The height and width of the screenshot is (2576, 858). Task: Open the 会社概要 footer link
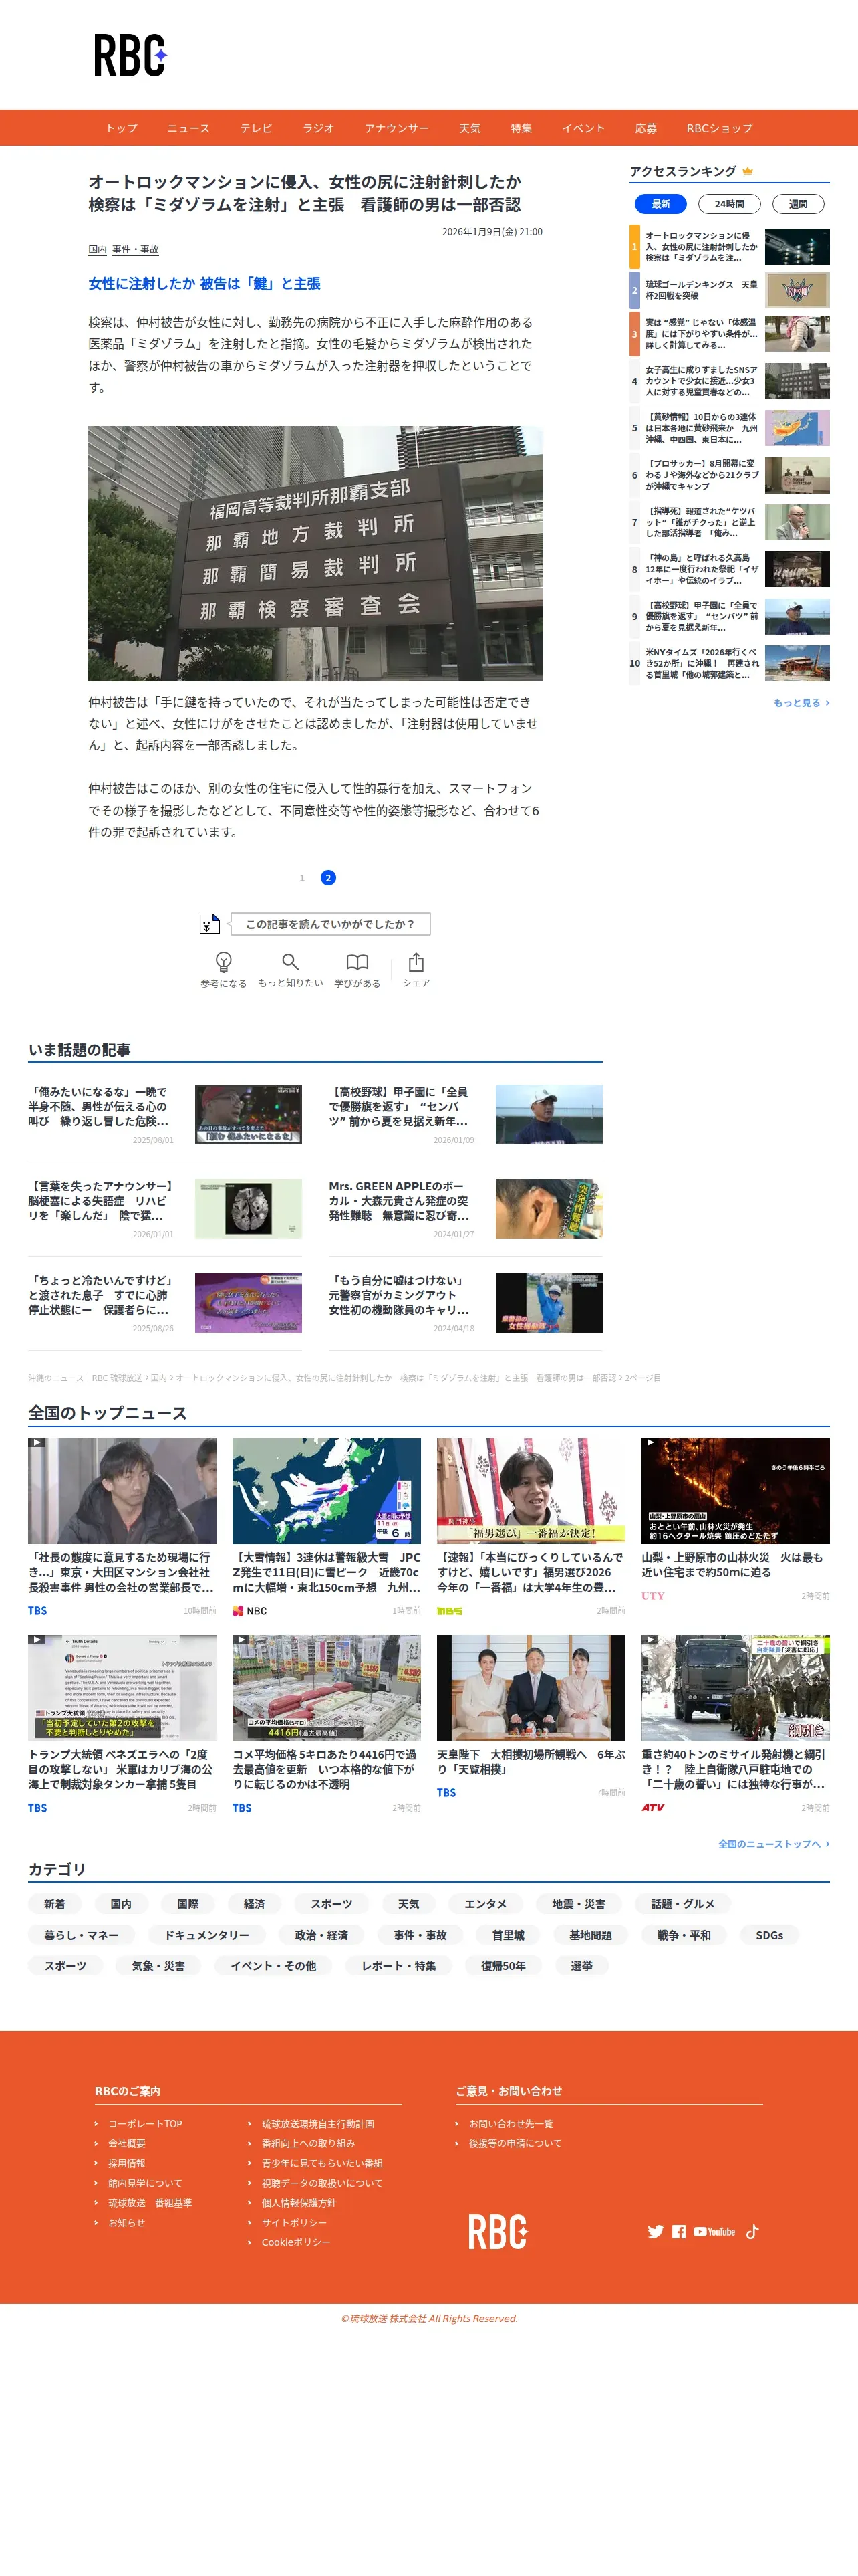coord(127,2143)
